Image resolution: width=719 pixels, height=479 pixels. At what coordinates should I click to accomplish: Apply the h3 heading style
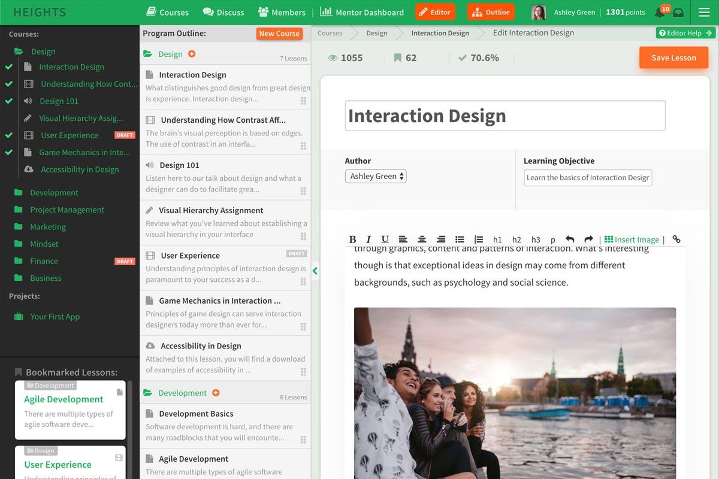[x=536, y=239]
